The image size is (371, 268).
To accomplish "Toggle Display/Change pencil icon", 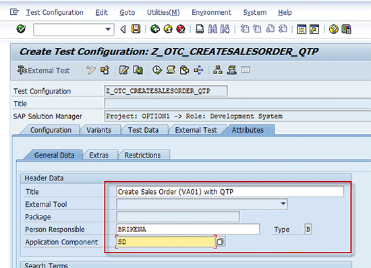I will 91,70.
